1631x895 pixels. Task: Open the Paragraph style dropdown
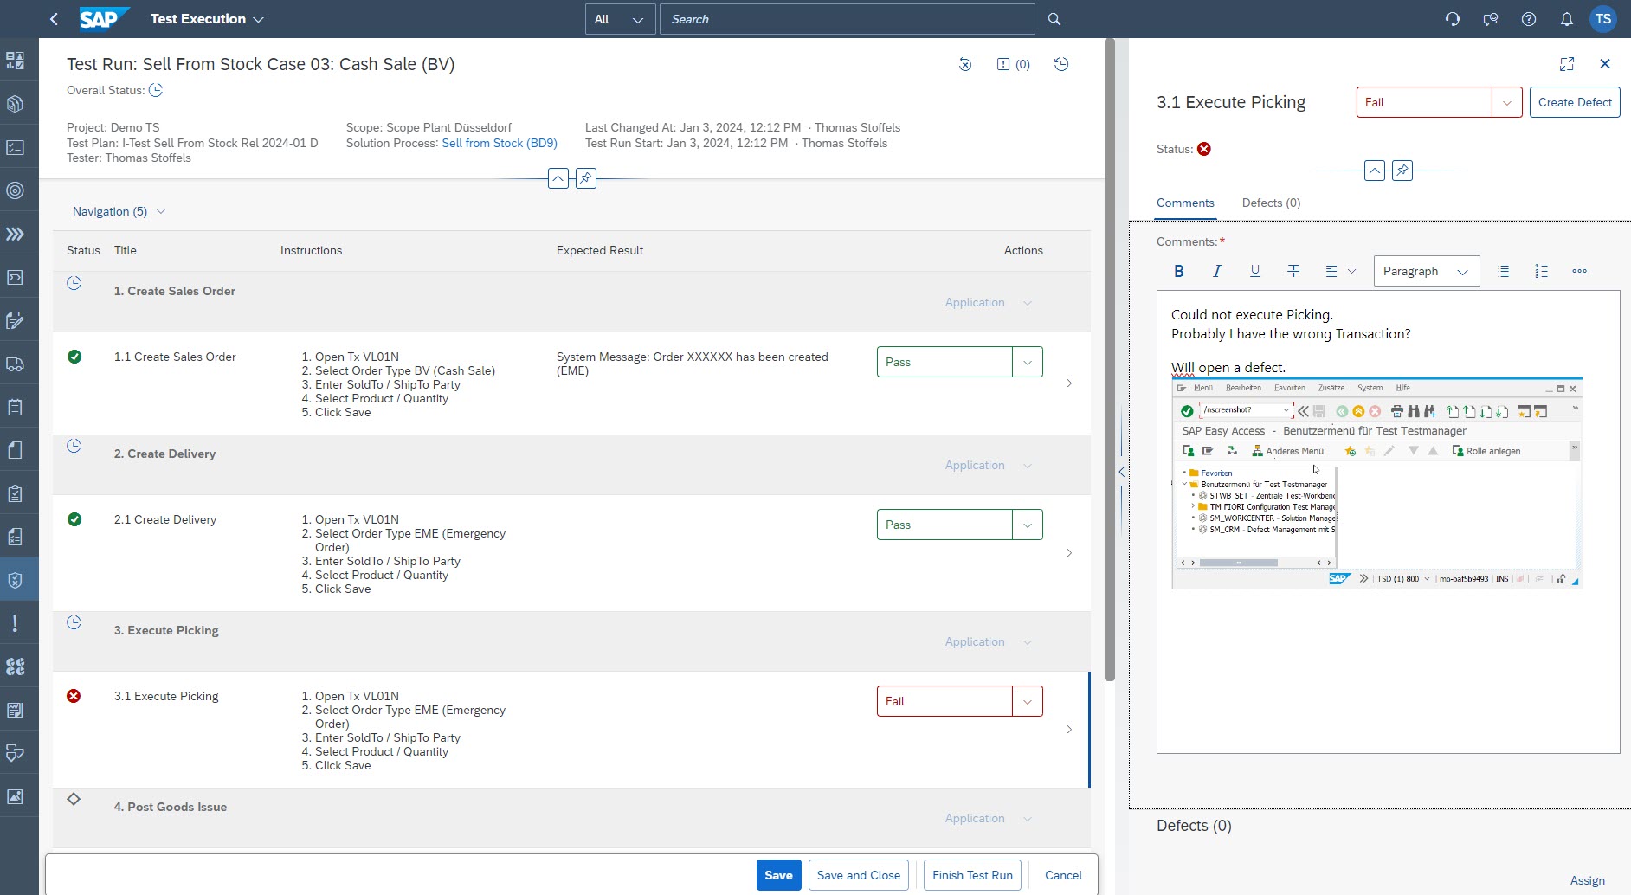click(1426, 271)
